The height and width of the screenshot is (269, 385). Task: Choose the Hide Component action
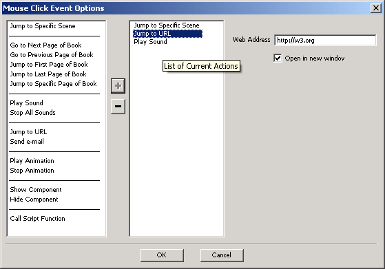coord(34,200)
